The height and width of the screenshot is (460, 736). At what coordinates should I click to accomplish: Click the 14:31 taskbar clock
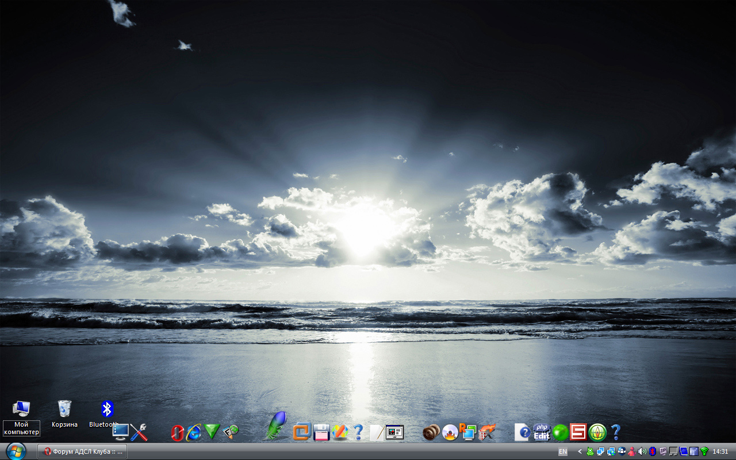720,451
